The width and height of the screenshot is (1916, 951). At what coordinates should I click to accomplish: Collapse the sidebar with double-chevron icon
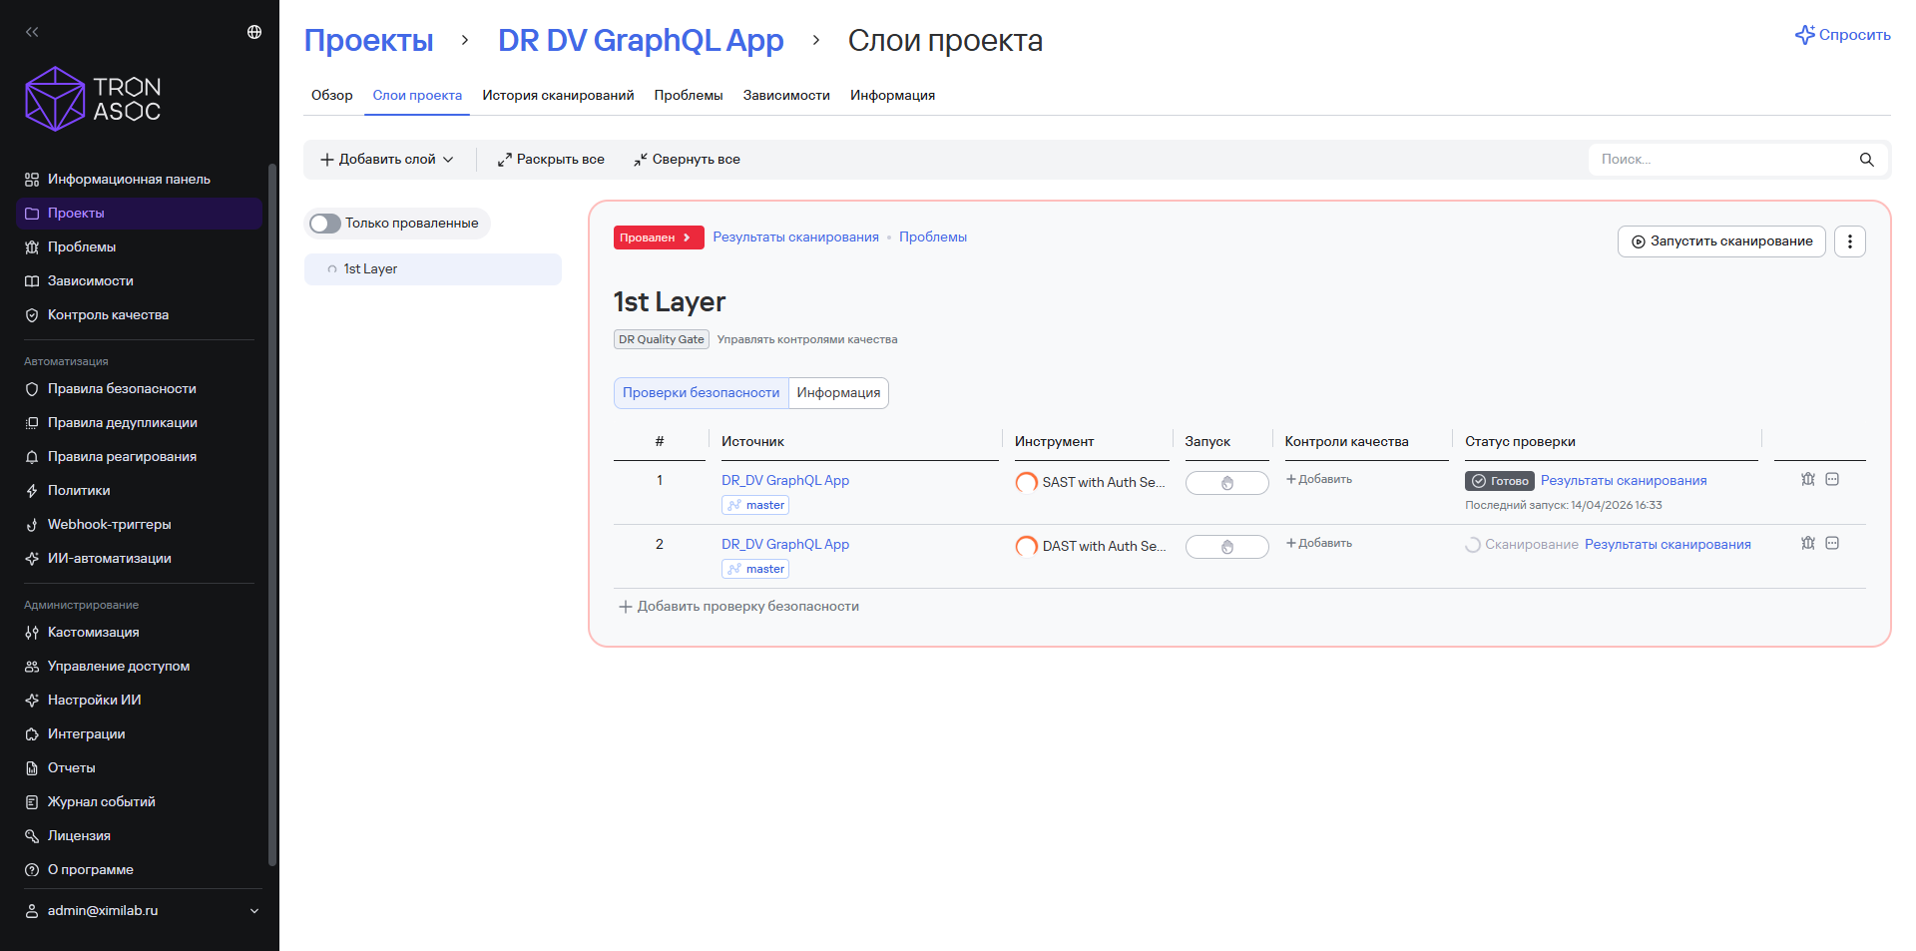pos(32,32)
